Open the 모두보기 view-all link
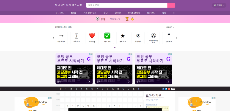Screen dimensions: 230x111 click(x=170, y=27)
